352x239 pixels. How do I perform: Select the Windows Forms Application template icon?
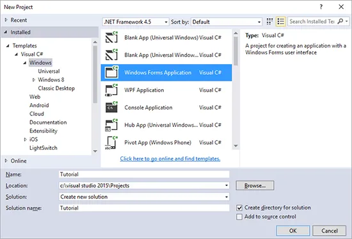coord(112,72)
